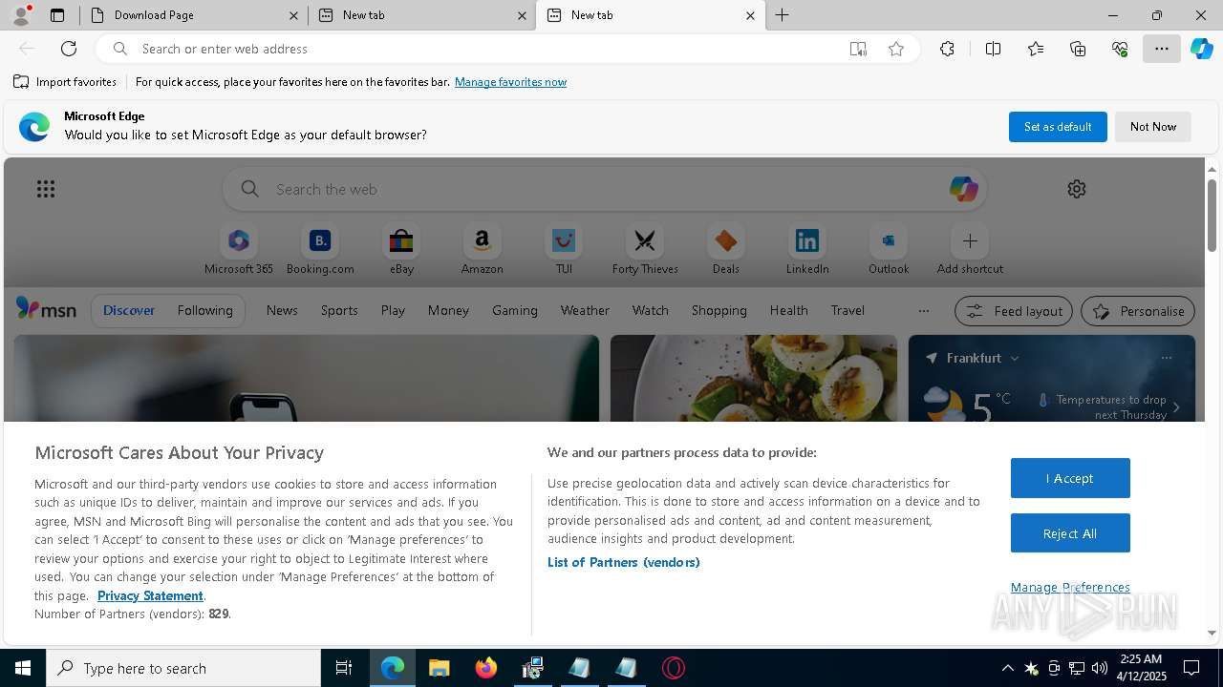The width and height of the screenshot is (1223, 687).
Task: Open List of Partners (vendors) link
Action: click(x=623, y=562)
